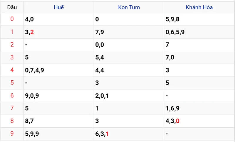Click Huế cell showing 0,7,4,9
This screenshot has height=142, width=235.
(x=58, y=70)
